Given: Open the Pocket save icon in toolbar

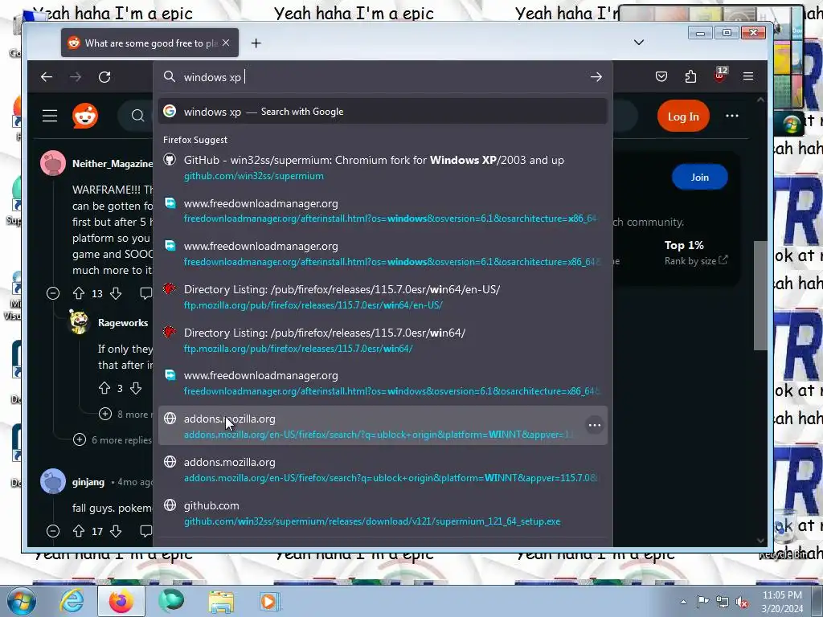Looking at the screenshot, I should click(x=661, y=76).
